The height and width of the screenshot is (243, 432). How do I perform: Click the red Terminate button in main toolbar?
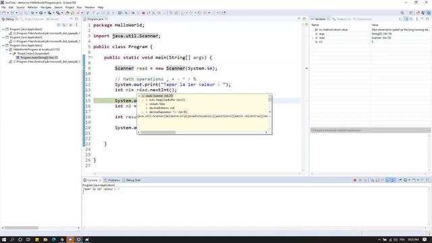pyautogui.click(x=143, y=13)
